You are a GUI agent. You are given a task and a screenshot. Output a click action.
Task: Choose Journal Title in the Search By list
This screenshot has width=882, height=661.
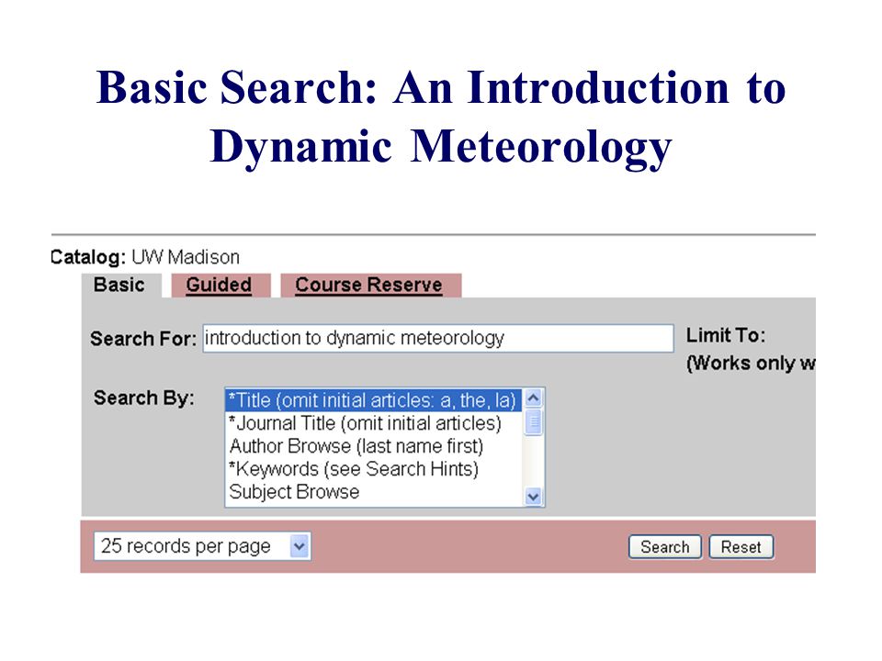click(x=374, y=423)
